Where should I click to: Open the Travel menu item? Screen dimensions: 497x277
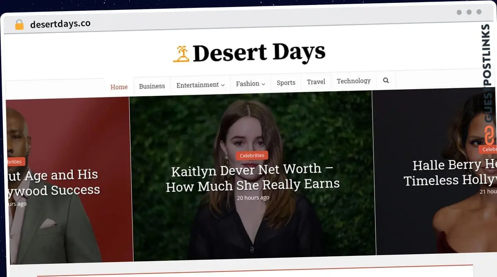coord(316,82)
